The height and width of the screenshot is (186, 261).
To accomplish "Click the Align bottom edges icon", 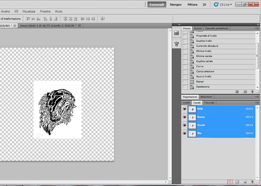I will pyautogui.click(x=38, y=19).
